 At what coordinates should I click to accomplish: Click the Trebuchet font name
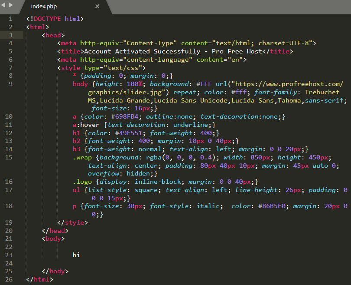(x=322, y=92)
